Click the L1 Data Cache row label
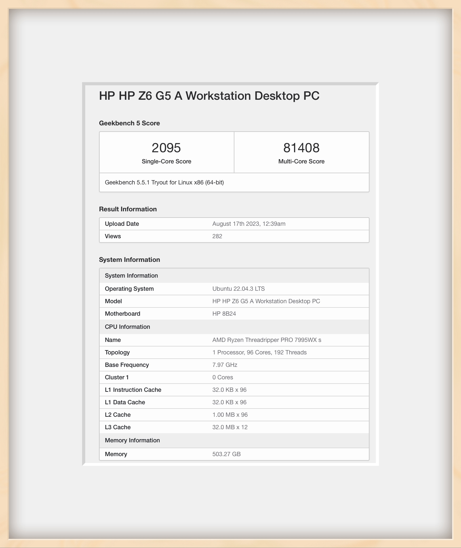Viewport: 461px width, 548px height. [125, 402]
